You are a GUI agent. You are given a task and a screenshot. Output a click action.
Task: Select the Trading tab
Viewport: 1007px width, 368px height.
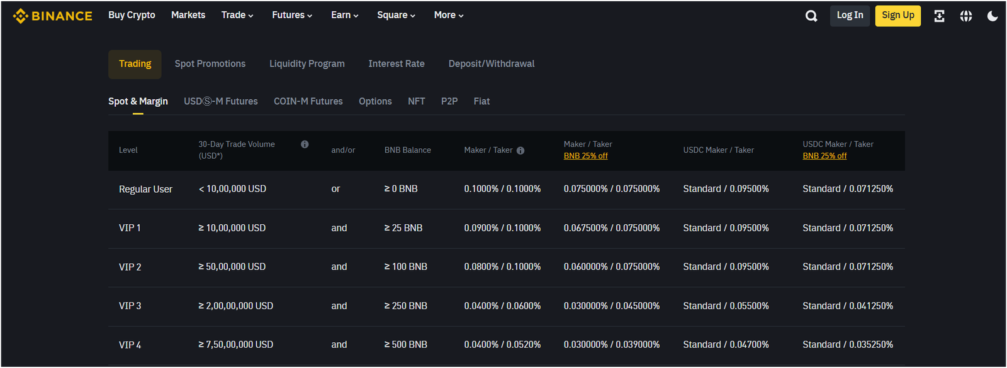click(135, 64)
